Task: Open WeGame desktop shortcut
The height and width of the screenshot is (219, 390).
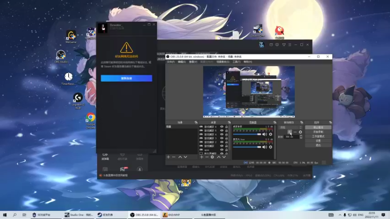Action: (71, 37)
